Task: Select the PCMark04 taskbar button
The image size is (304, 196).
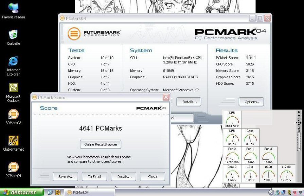Action: click(x=90, y=192)
